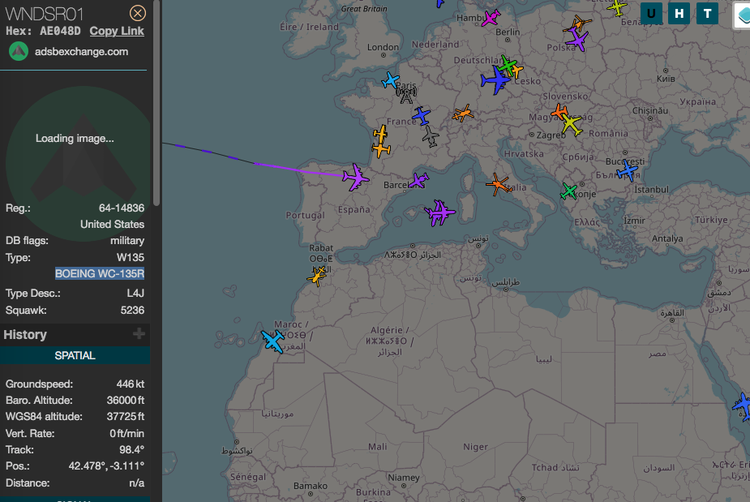Image resolution: width=750 pixels, height=502 pixels.
Task: Select the blue aircraft over the Red Sea
Action: (743, 407)
